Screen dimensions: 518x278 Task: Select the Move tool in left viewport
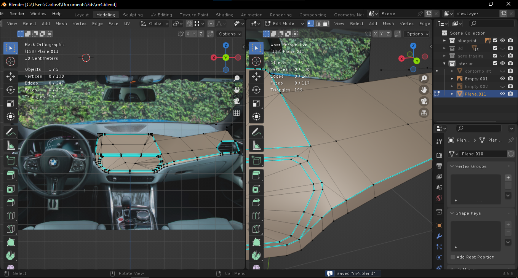click(11, 76)
